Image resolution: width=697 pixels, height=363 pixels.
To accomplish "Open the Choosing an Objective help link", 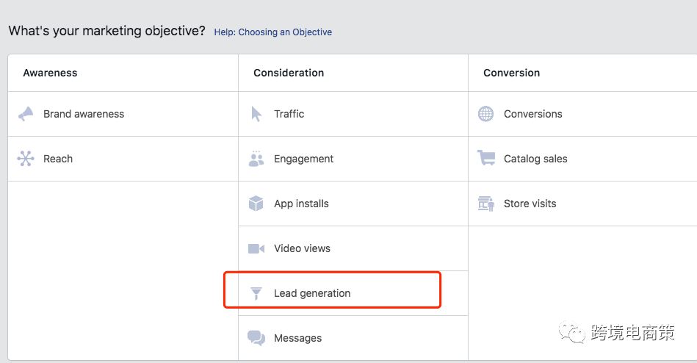I will pos(272,32).
